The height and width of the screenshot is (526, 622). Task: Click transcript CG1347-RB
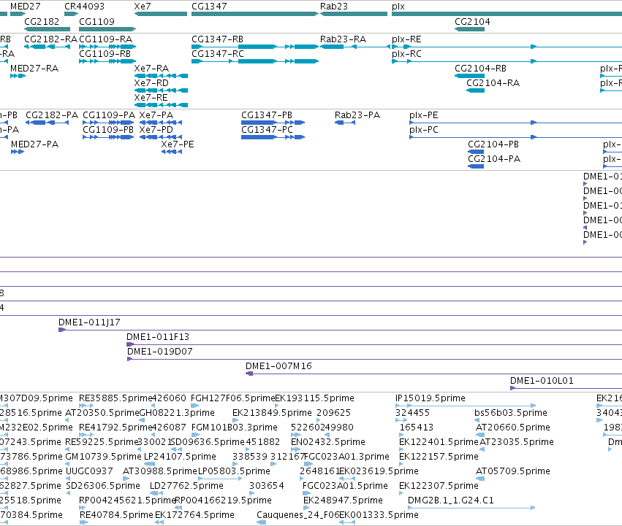coord(254,47)
